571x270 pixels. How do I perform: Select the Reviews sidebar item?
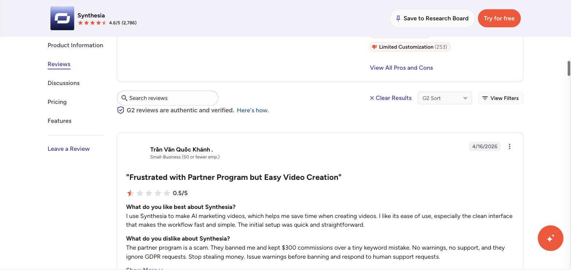[59, 64]
